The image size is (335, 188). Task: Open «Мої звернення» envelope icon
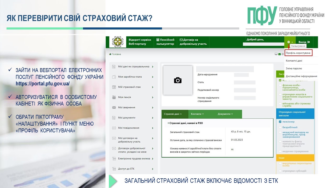pos(114,107)
